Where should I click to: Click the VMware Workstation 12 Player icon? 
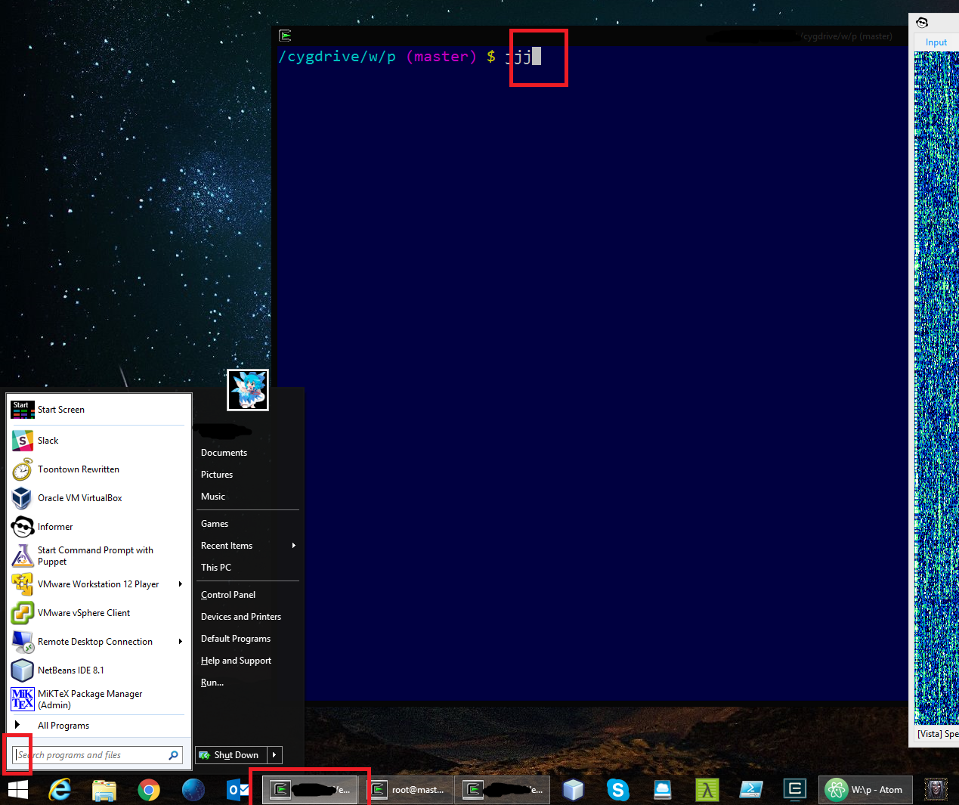click(23, 584)
